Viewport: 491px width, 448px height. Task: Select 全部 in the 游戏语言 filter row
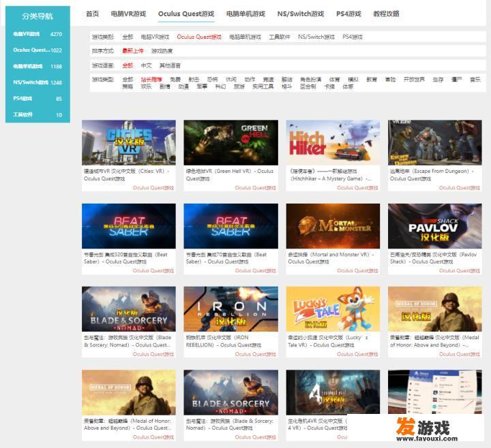click(128, 65)
